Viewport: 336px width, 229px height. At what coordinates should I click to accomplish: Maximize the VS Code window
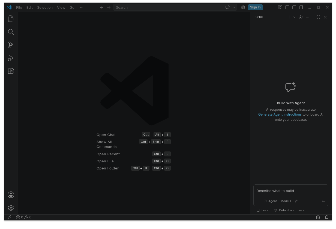point(318,7)
